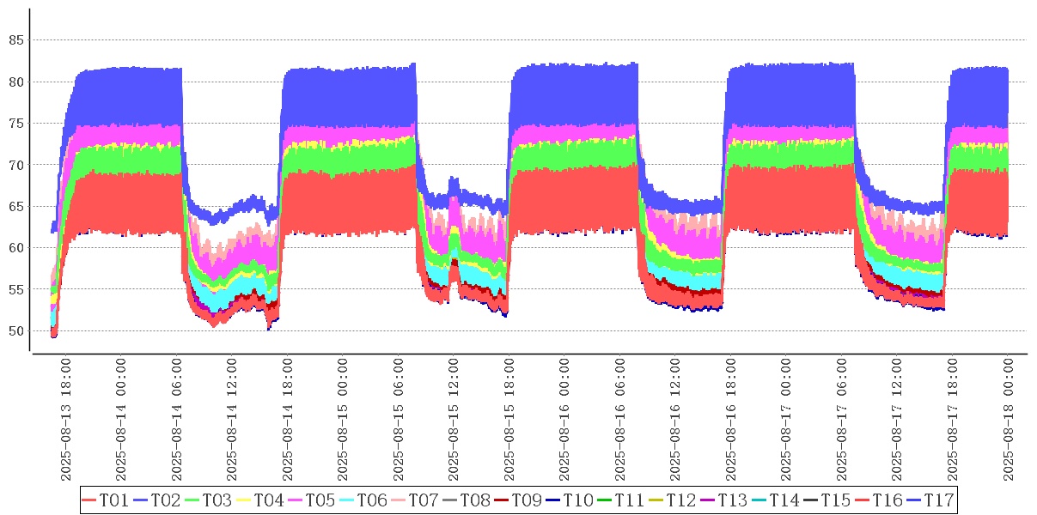This screenshot has height=515, width=1037.
Task: Click the 85 value on y-axis
Action: coord(15,40)
